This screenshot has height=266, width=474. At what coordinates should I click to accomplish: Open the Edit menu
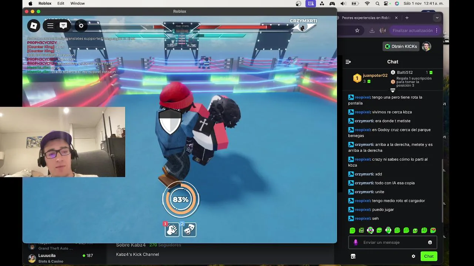tap(61, 3)
